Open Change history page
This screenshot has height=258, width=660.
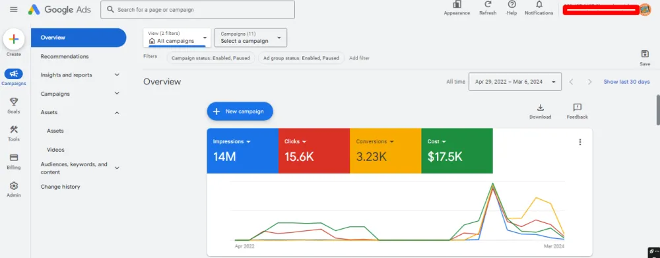point(60,187)
